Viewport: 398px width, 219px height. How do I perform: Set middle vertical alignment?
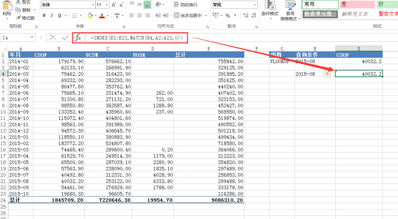(140, 4)
